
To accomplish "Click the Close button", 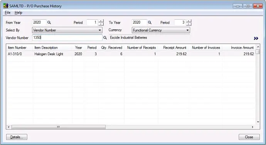I will pos(249,137).
